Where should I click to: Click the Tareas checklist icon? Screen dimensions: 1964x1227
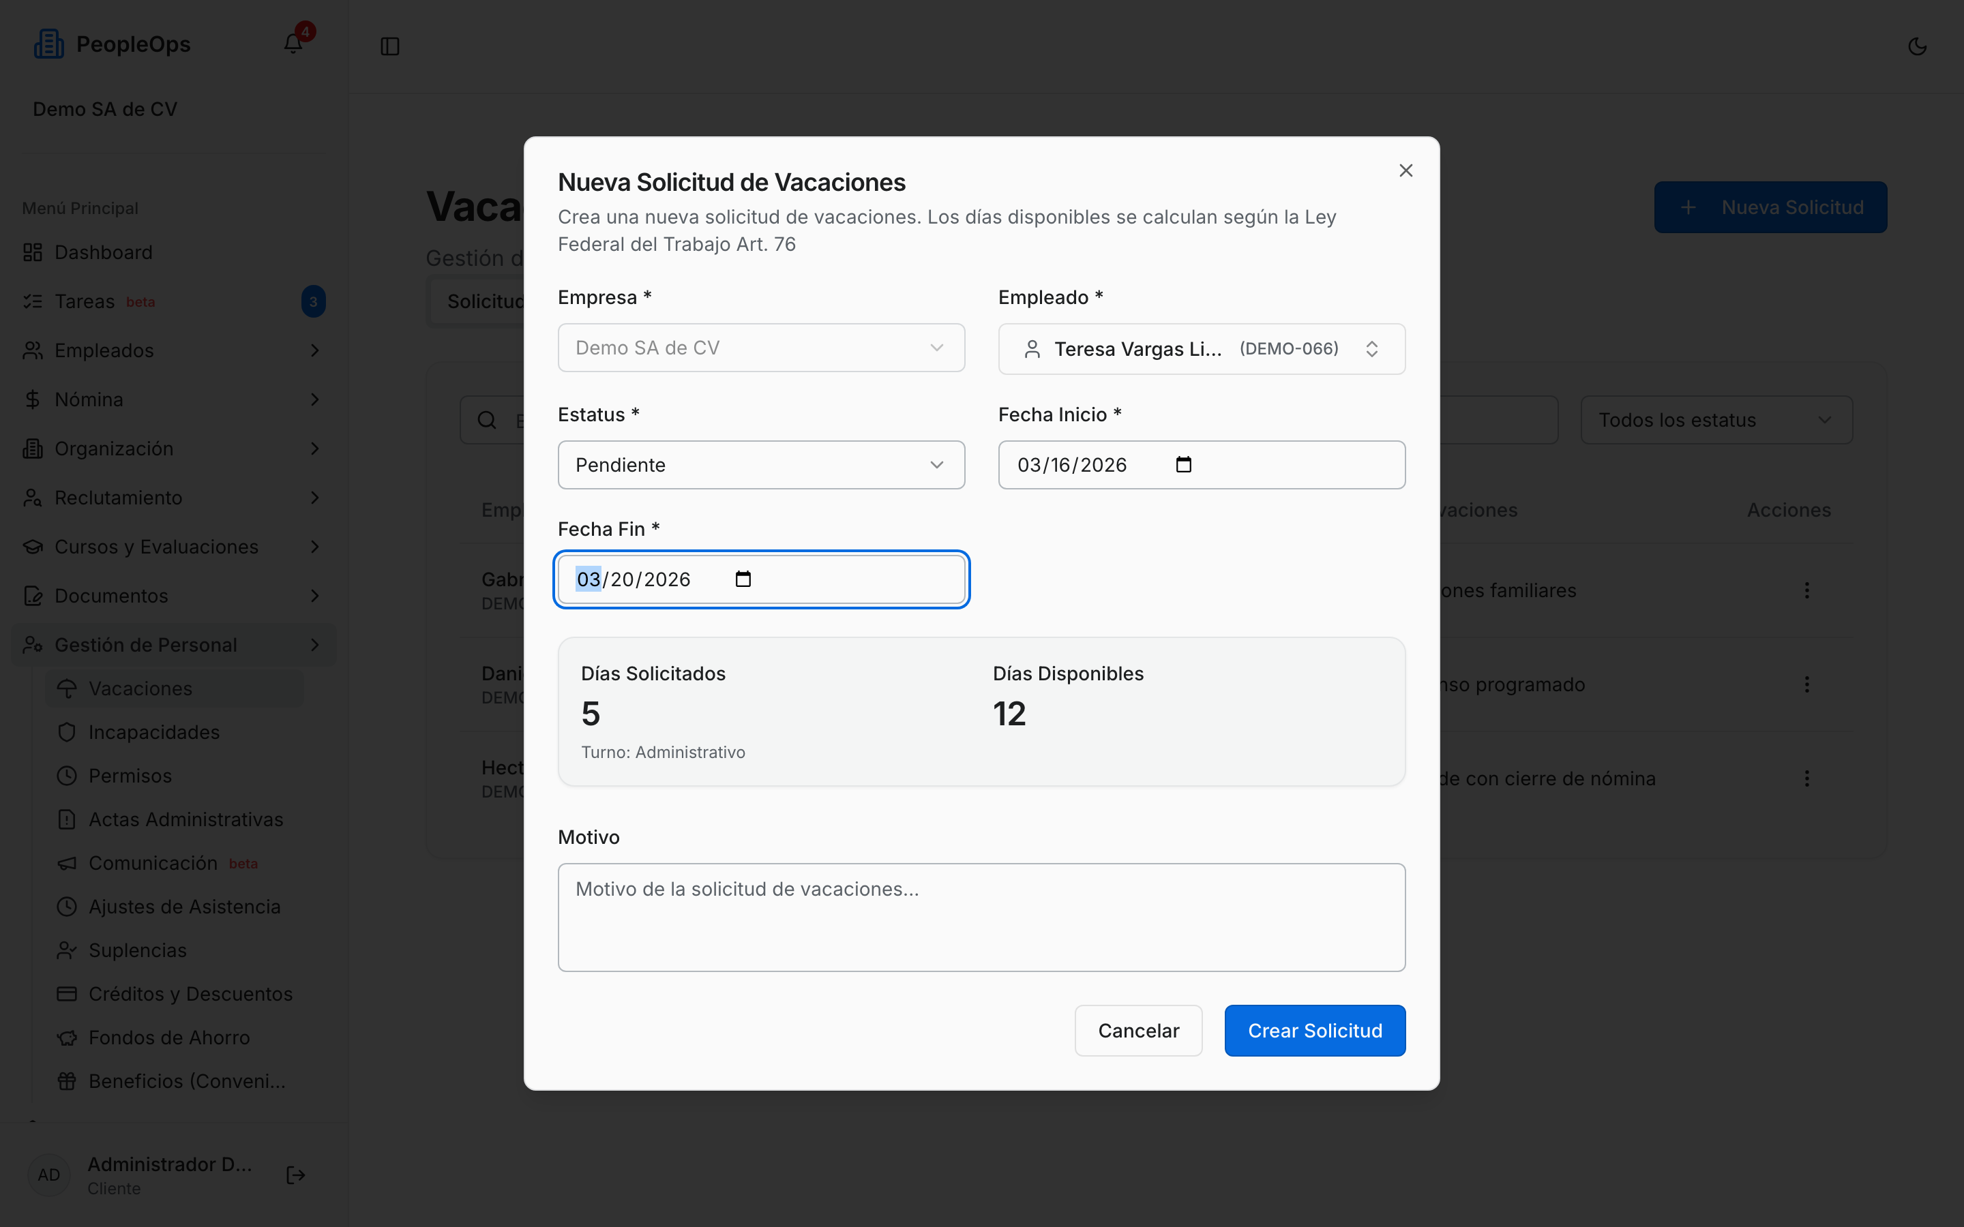click(33, 302)
